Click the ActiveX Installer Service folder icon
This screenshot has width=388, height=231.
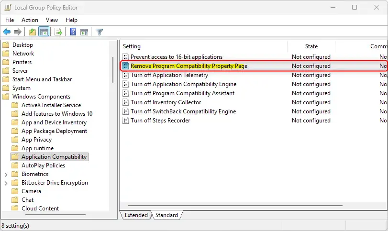click(x=15, y=105)
